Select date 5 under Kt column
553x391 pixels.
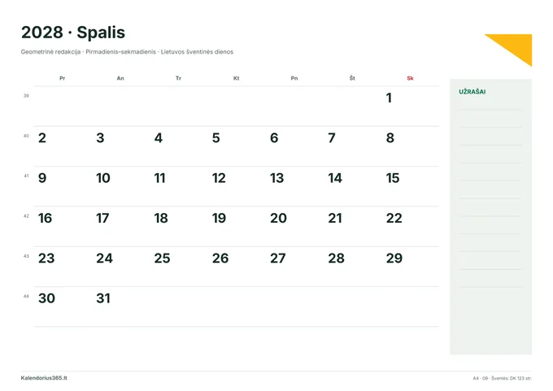click(216, 138)
